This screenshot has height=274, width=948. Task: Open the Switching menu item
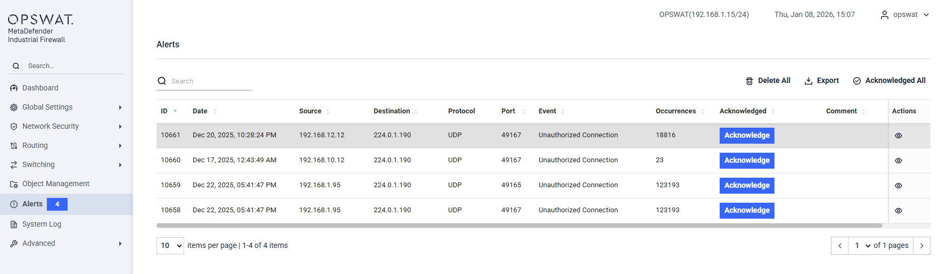click(x=38, y=164)
